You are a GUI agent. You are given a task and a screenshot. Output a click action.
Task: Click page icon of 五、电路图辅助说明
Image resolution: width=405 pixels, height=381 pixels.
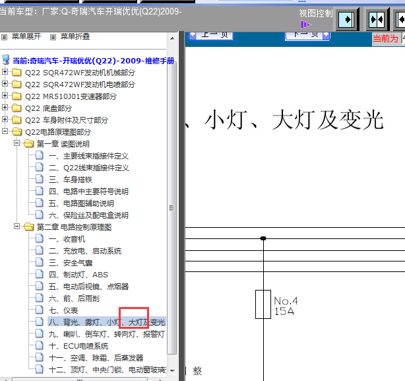(x=40, y=203)
